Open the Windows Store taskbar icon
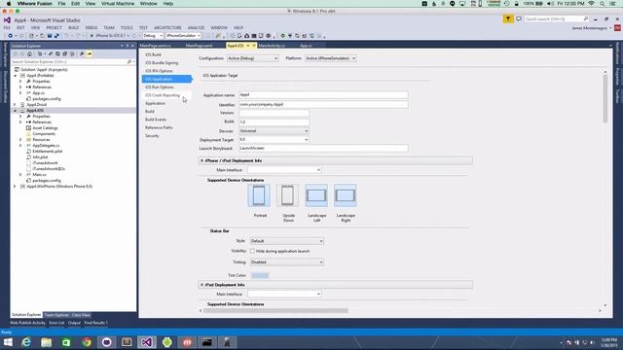 click(x=66, y=342)
